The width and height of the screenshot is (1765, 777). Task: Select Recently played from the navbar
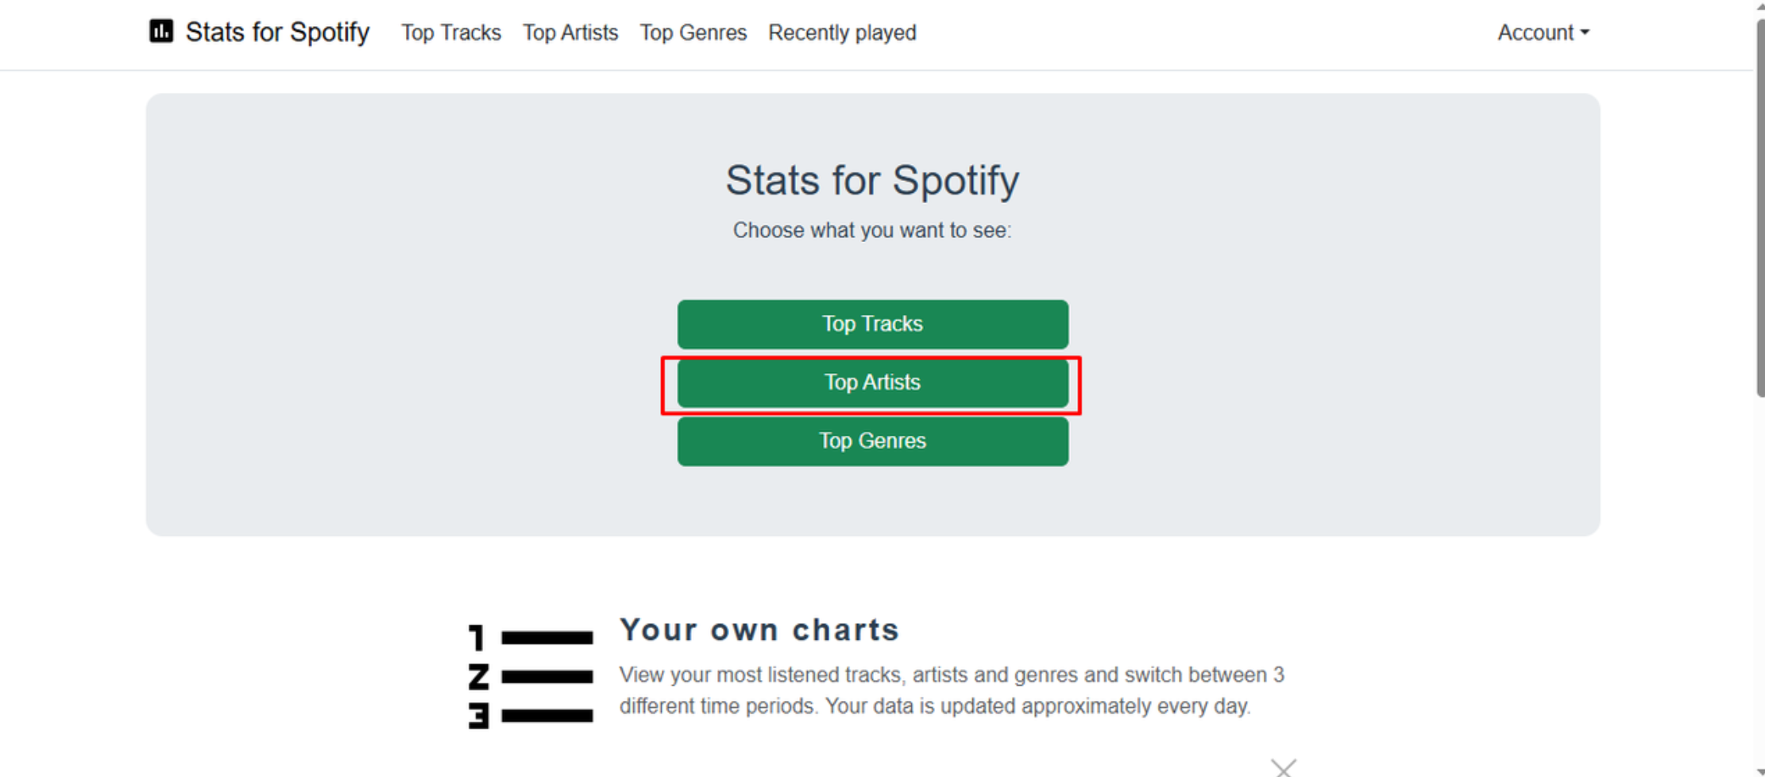click(x=842, y=33)
